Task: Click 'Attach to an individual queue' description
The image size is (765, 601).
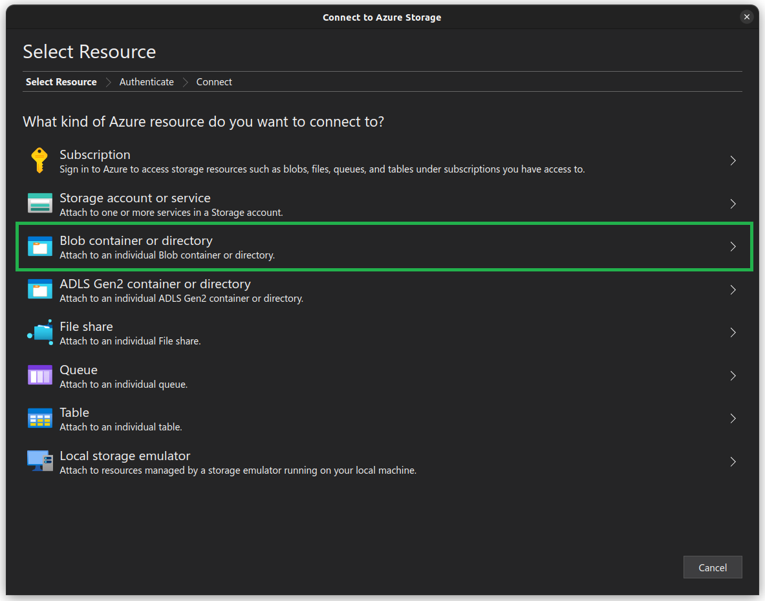Action: pos(124,385)
